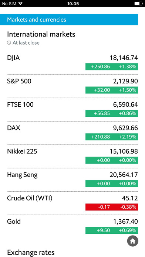Select the Nikkei 225 row

(72, 157)
